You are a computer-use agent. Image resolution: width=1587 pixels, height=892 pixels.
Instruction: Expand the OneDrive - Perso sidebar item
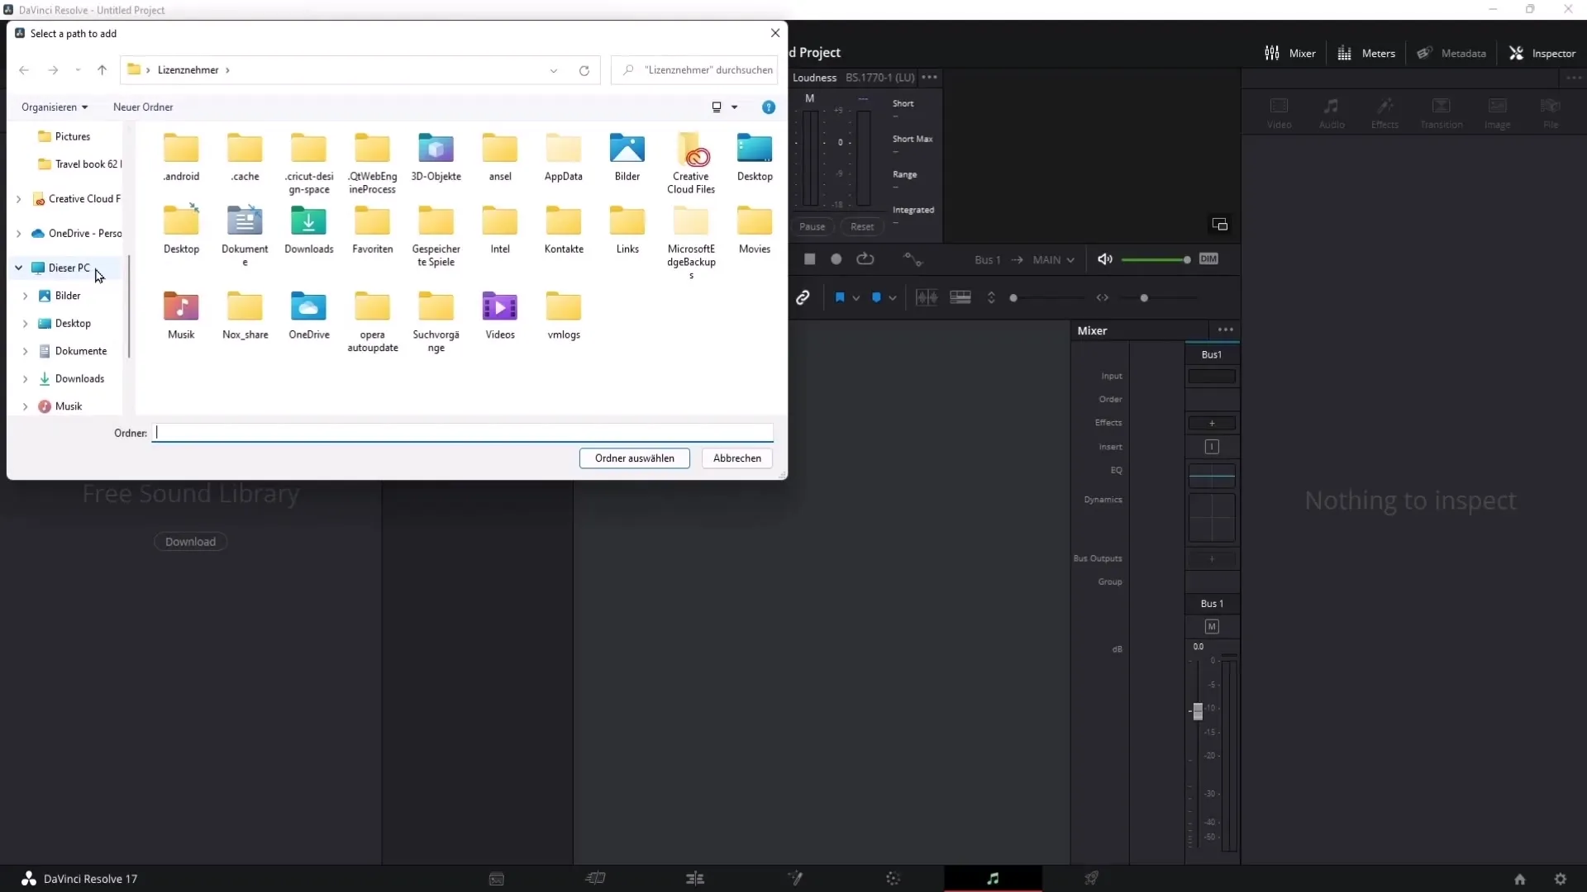click(18, 232)
